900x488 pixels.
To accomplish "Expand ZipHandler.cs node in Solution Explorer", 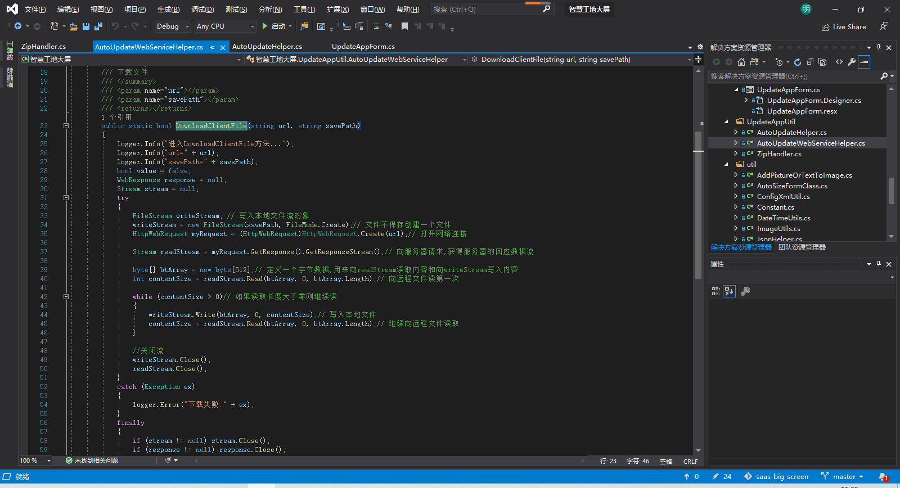I will click(x=736, y=153).
